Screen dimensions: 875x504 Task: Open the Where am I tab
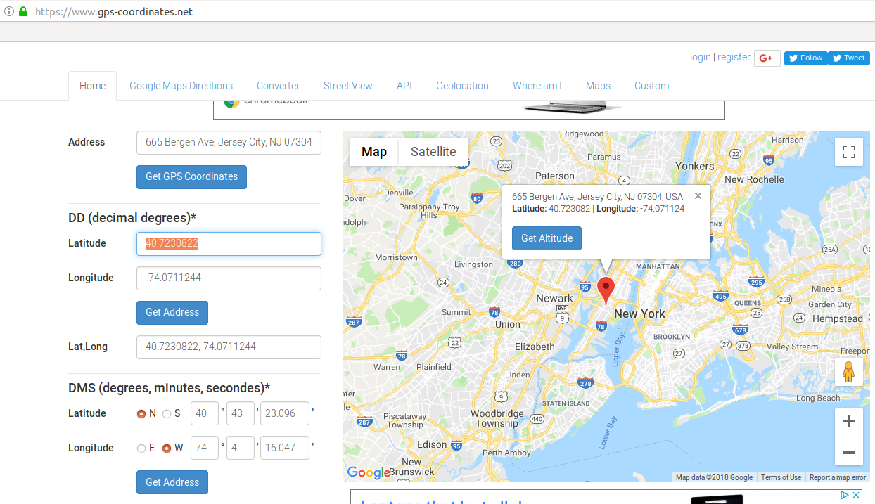(537, 86)
